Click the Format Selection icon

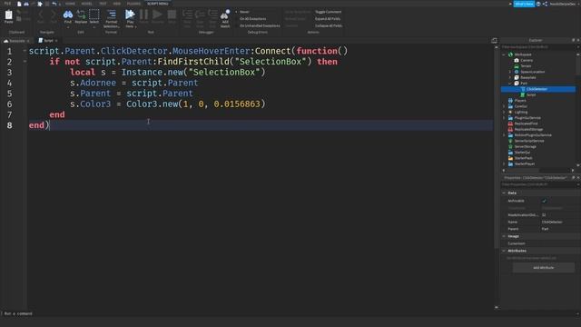pyautogui.click(x=111, y=15)
